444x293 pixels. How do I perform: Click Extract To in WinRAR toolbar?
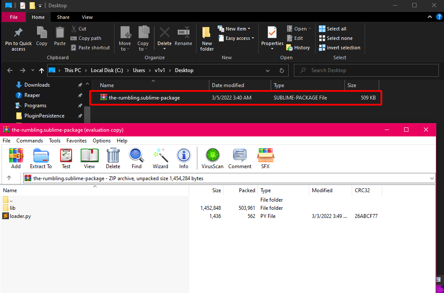[41, 158]
